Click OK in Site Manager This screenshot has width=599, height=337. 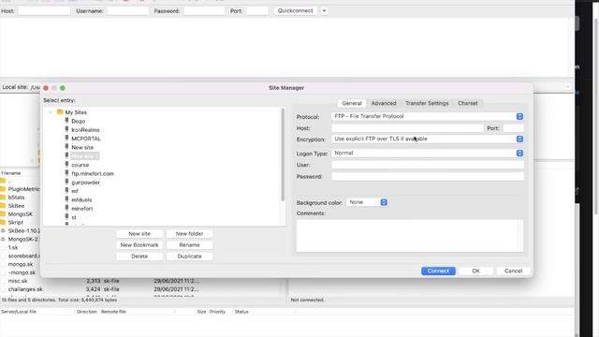(475, 271)
